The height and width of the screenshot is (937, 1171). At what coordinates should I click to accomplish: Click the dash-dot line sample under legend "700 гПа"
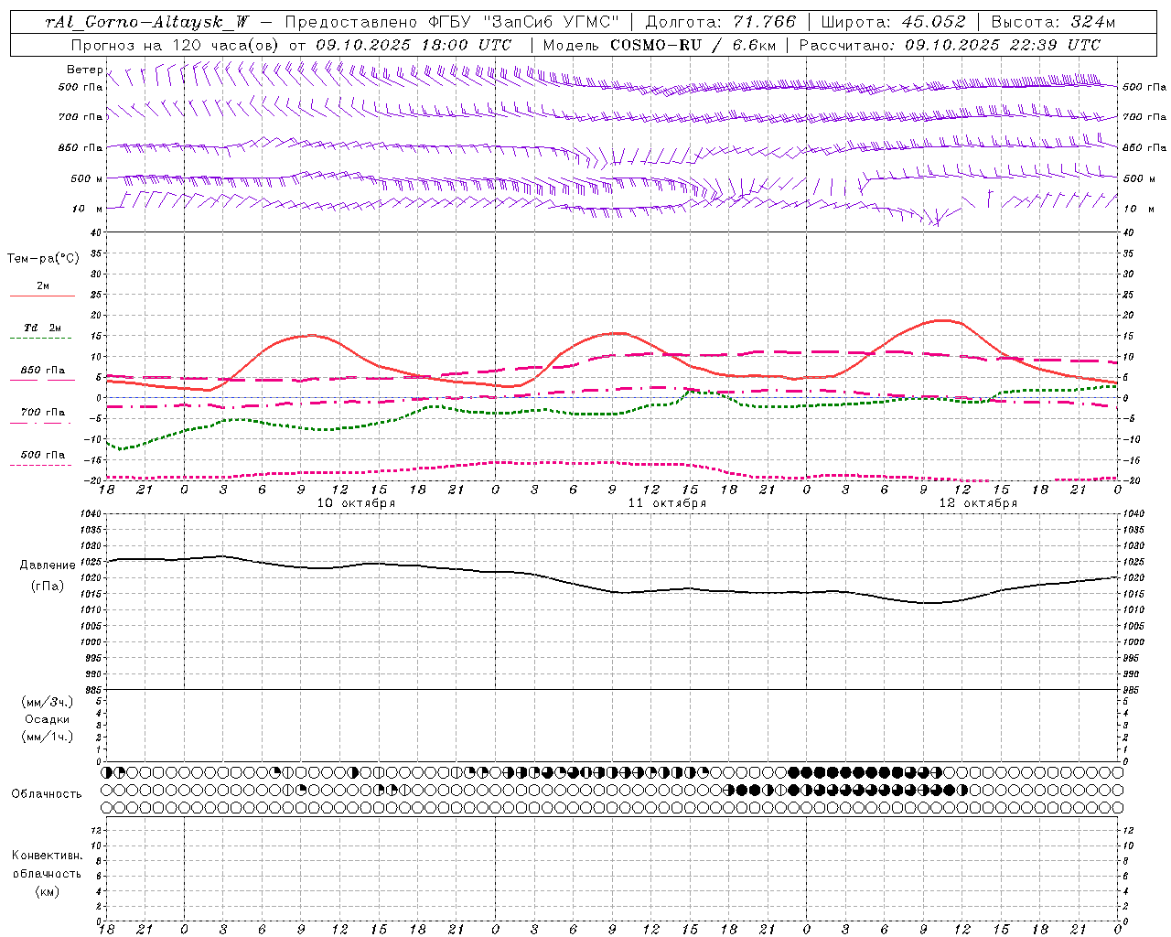point(42,423)
